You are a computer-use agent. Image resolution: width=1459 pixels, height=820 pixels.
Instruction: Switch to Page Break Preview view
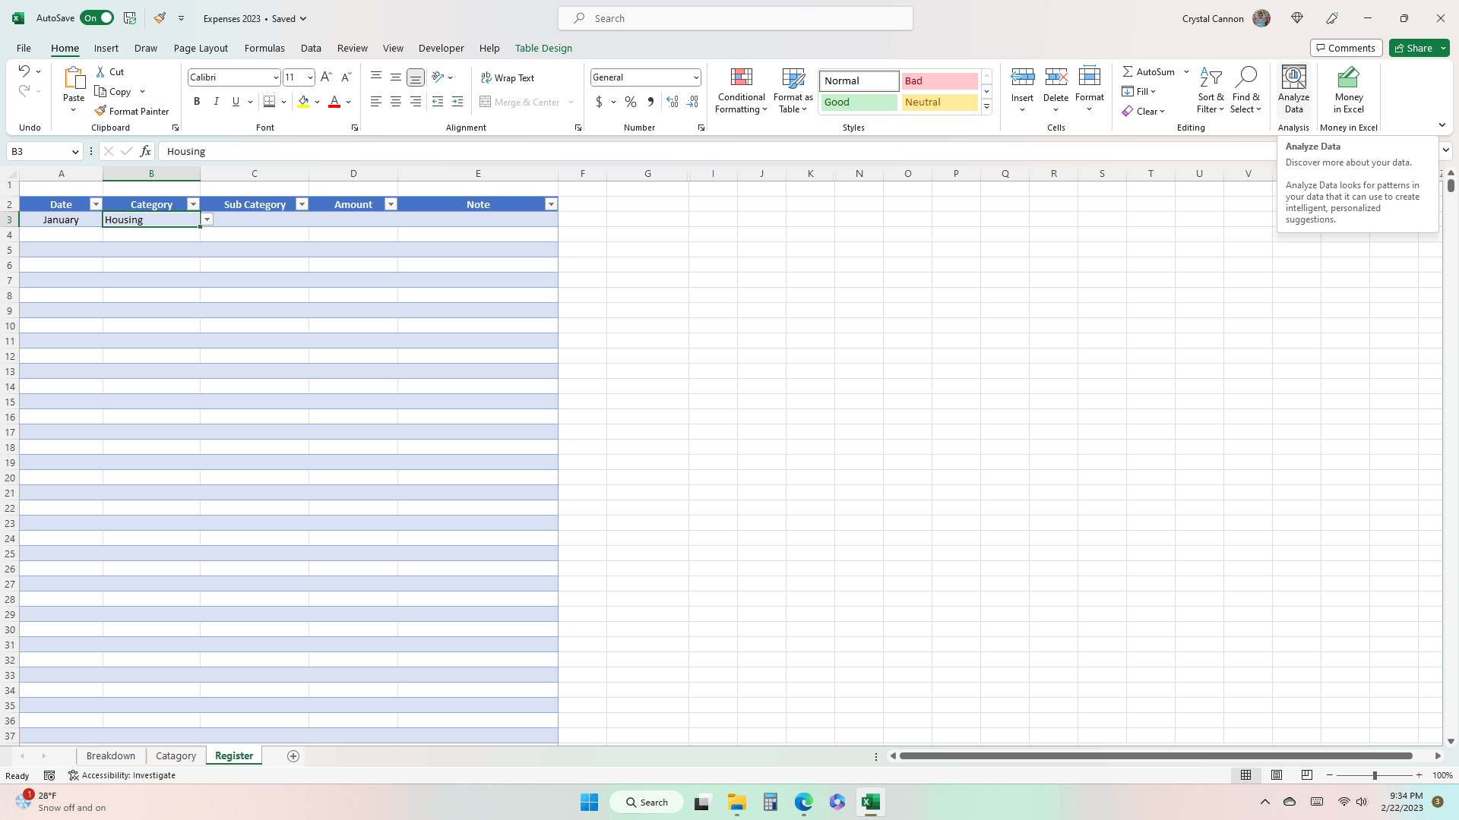tap(1306, 775)
